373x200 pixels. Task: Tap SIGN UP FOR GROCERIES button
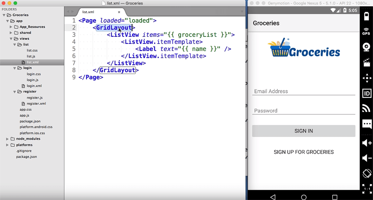304,152
